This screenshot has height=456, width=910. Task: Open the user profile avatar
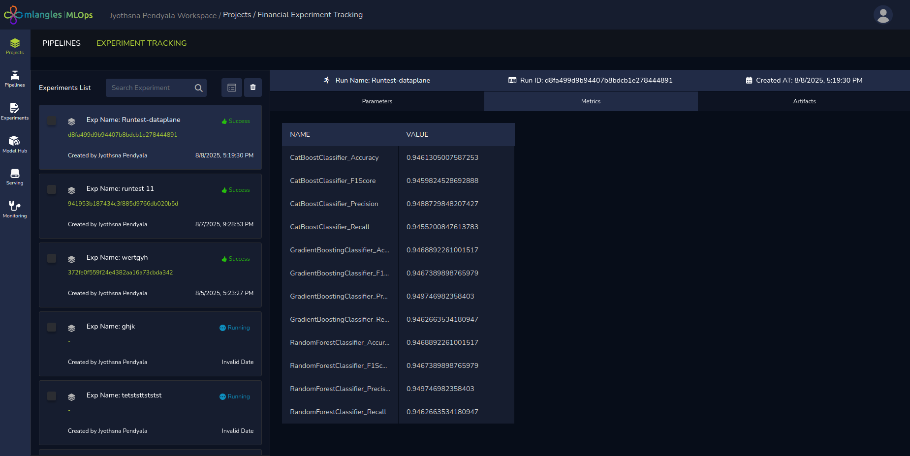(x=883, y=15)
